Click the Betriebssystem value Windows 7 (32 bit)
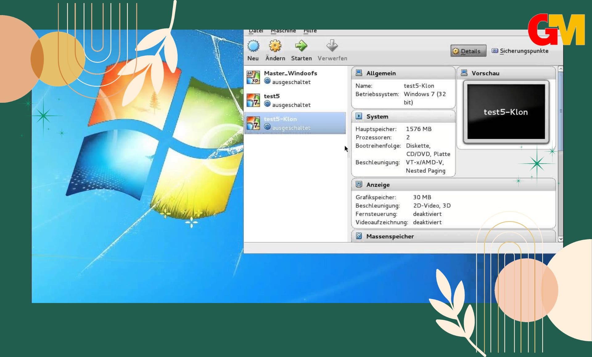The height and width of the screenshot is (357, 592). [425, 98]
